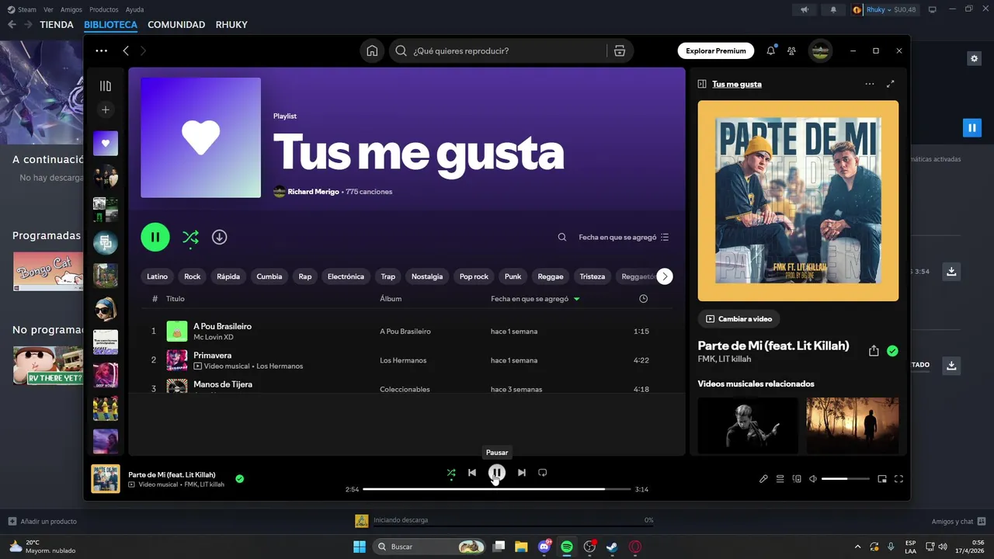Connect to a device icon
Image resolution: width=994 pixels, height=559 pixels.
click(797, 479)
